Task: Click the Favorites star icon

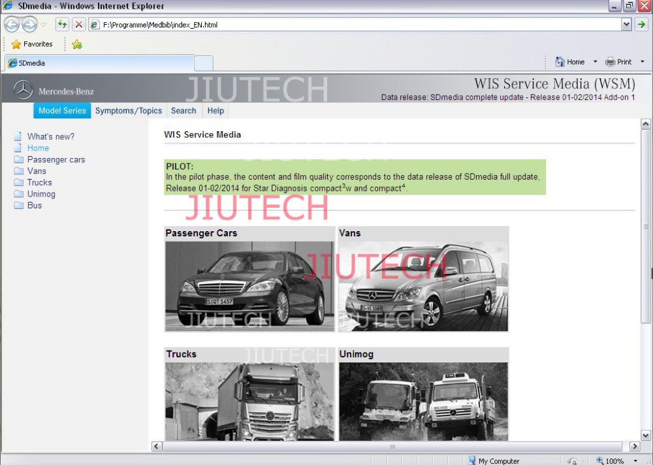Action: coord(16,44)
